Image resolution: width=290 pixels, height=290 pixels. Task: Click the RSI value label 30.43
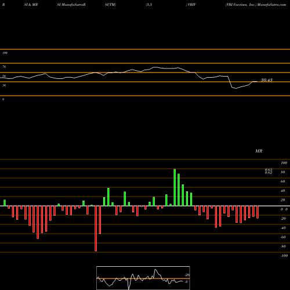(x=267, y=80)
